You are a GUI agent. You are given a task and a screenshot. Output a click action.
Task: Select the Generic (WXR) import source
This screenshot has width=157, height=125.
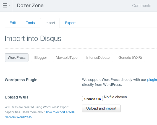point(130,58)
